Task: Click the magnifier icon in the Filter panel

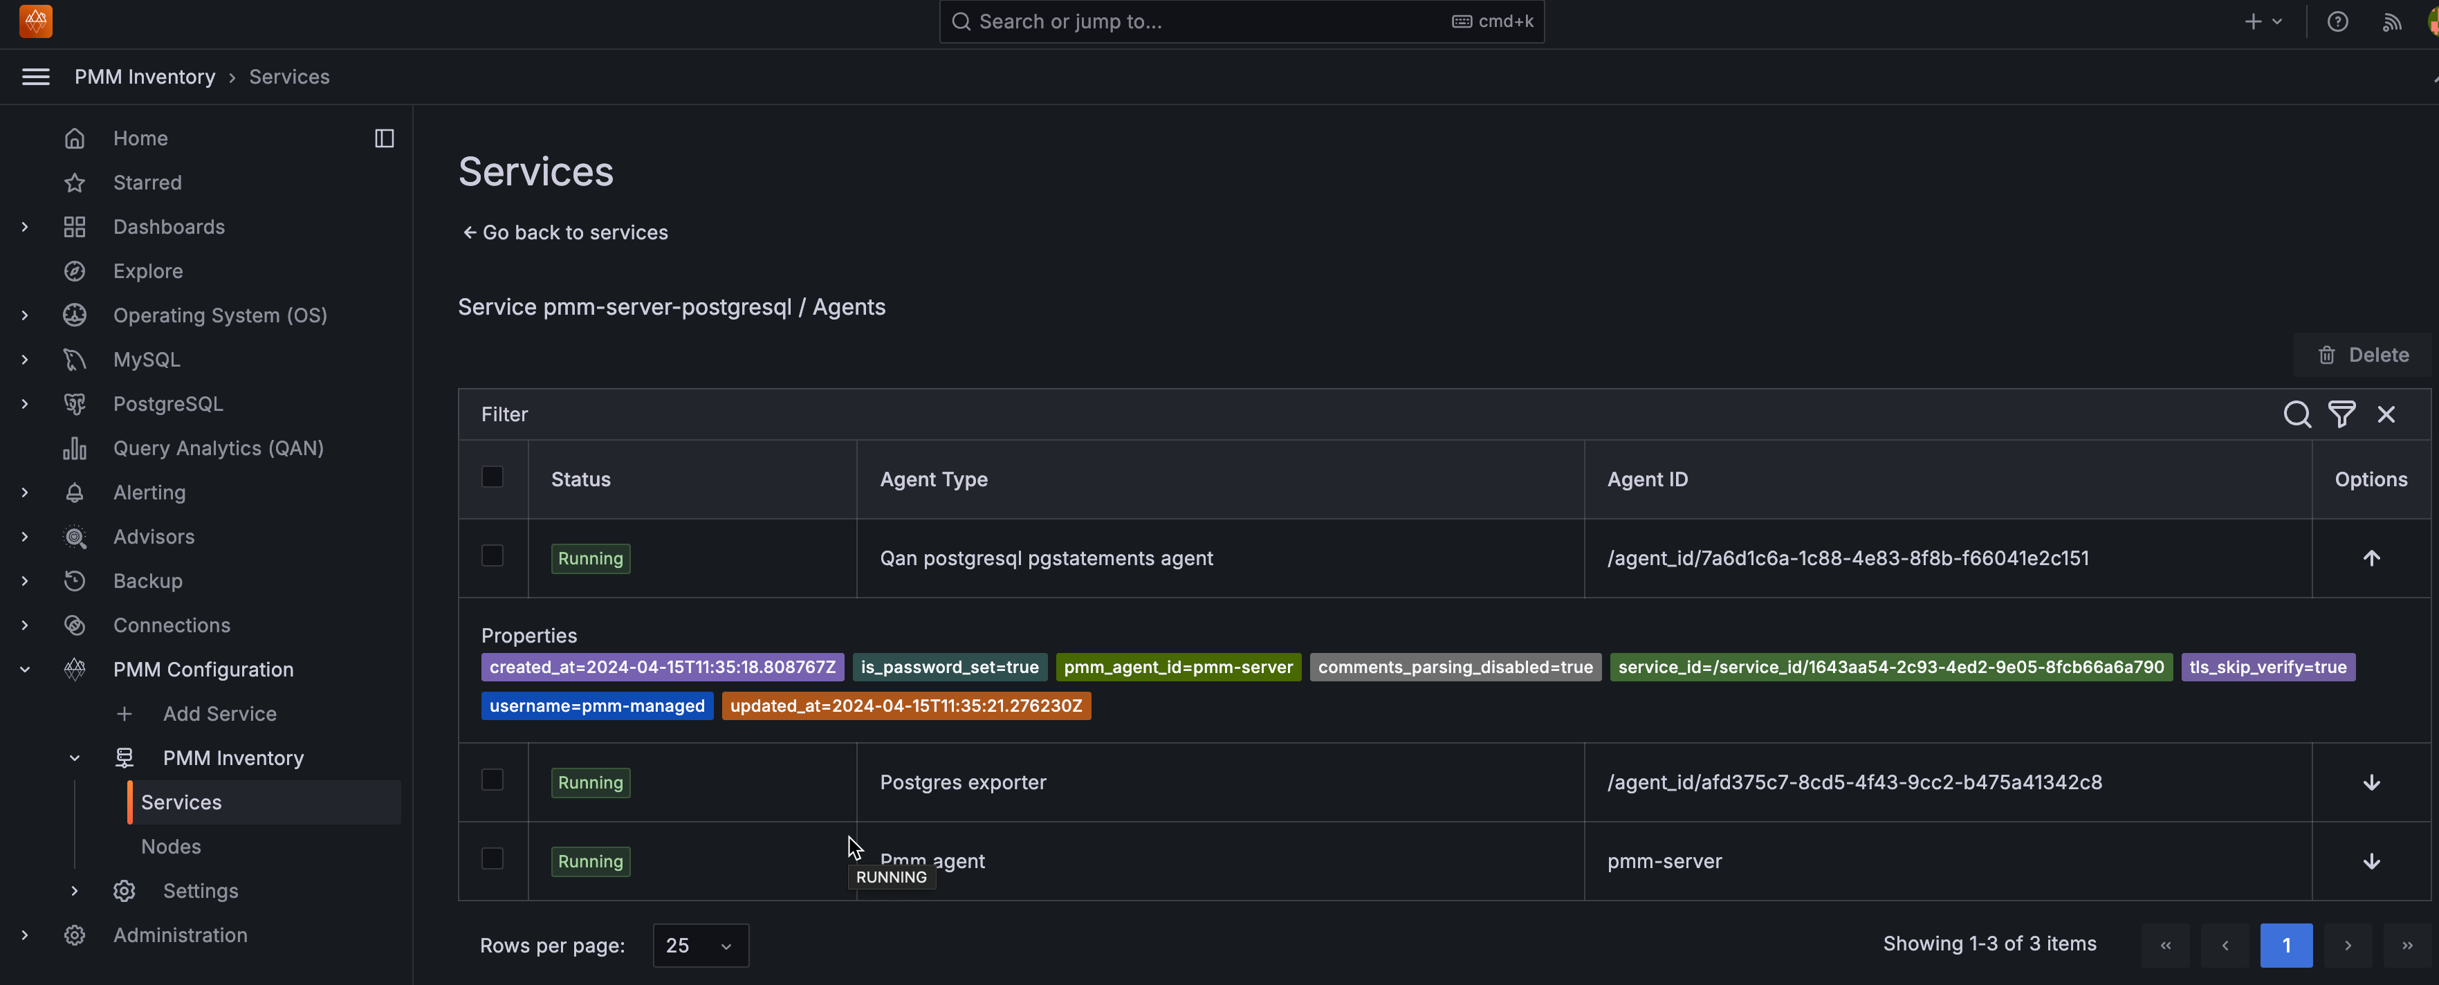Action: point(2298,414)
